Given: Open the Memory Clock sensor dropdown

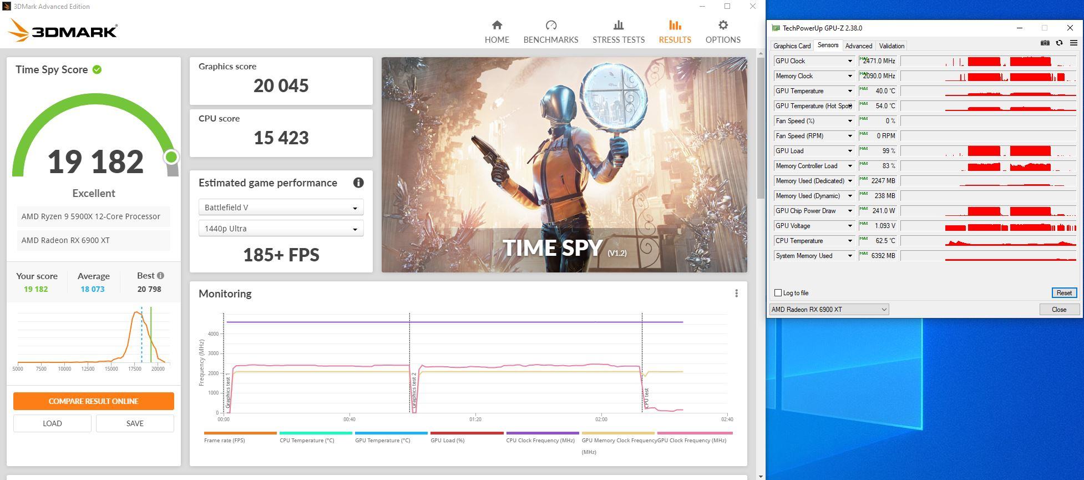Looking at the screenshot, I should (x=849, y=76).
